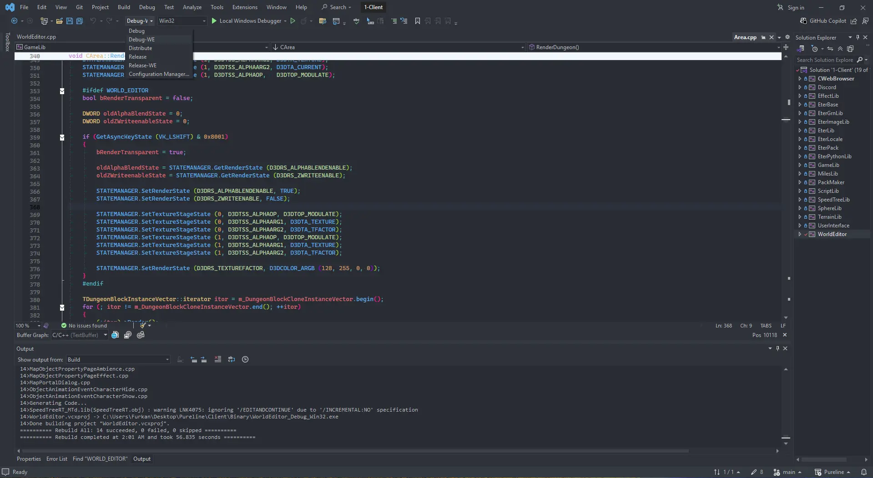Click Collapse All icon in Solution Explorer
Viewport: 873px width, 478px height.
coord(840,49)
